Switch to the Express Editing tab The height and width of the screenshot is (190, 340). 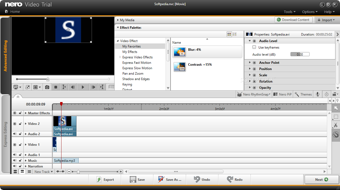5,134
